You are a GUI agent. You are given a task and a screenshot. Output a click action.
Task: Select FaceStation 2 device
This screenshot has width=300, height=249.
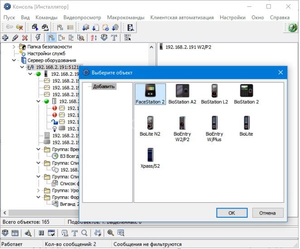pos(150,94)
